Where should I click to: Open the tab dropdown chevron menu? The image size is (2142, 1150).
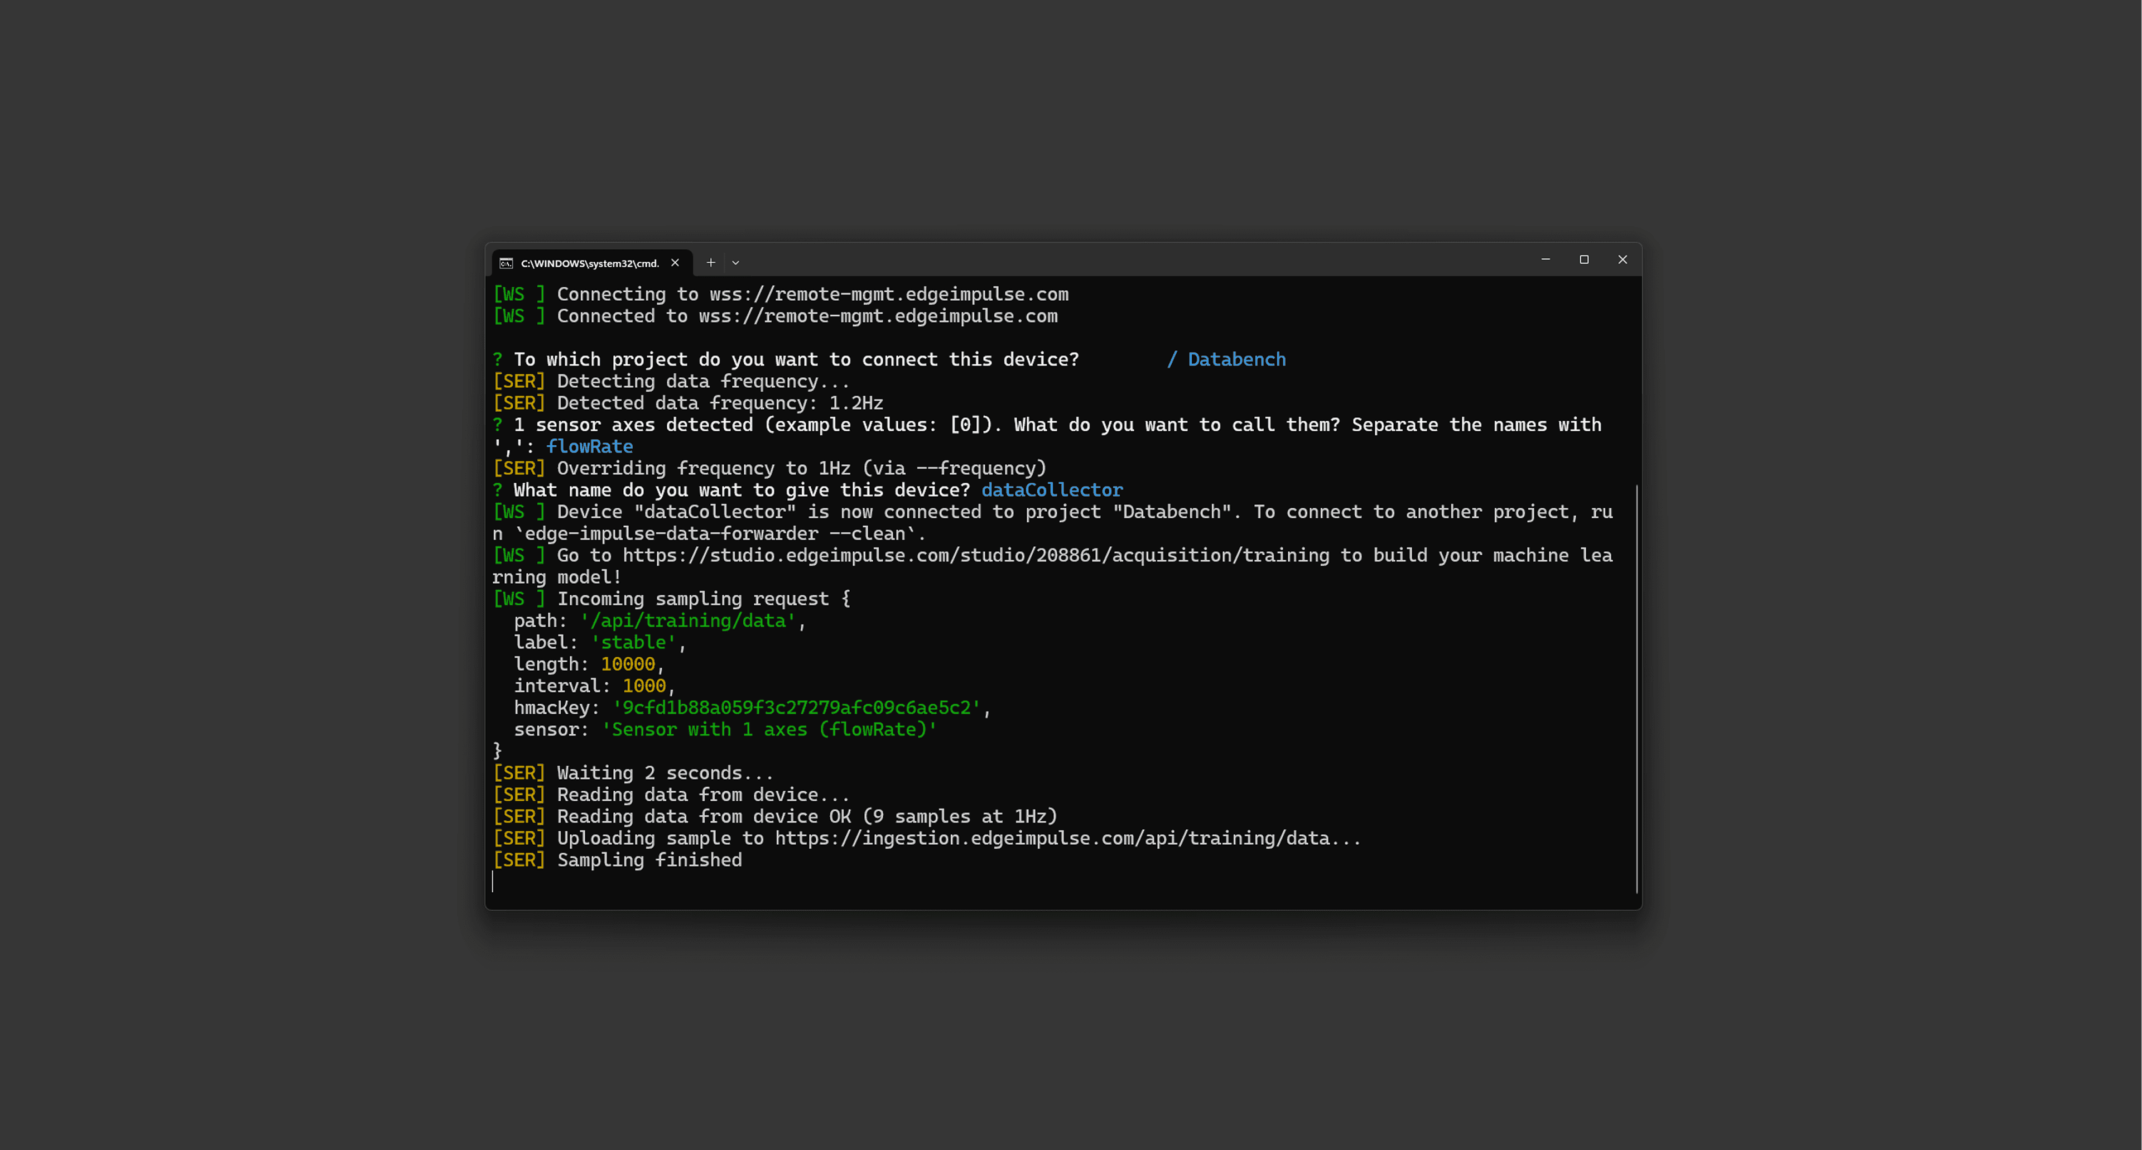click(x=735, y=262)
